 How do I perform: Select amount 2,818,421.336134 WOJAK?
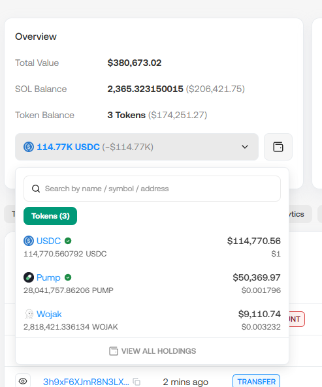coord(71,327)
